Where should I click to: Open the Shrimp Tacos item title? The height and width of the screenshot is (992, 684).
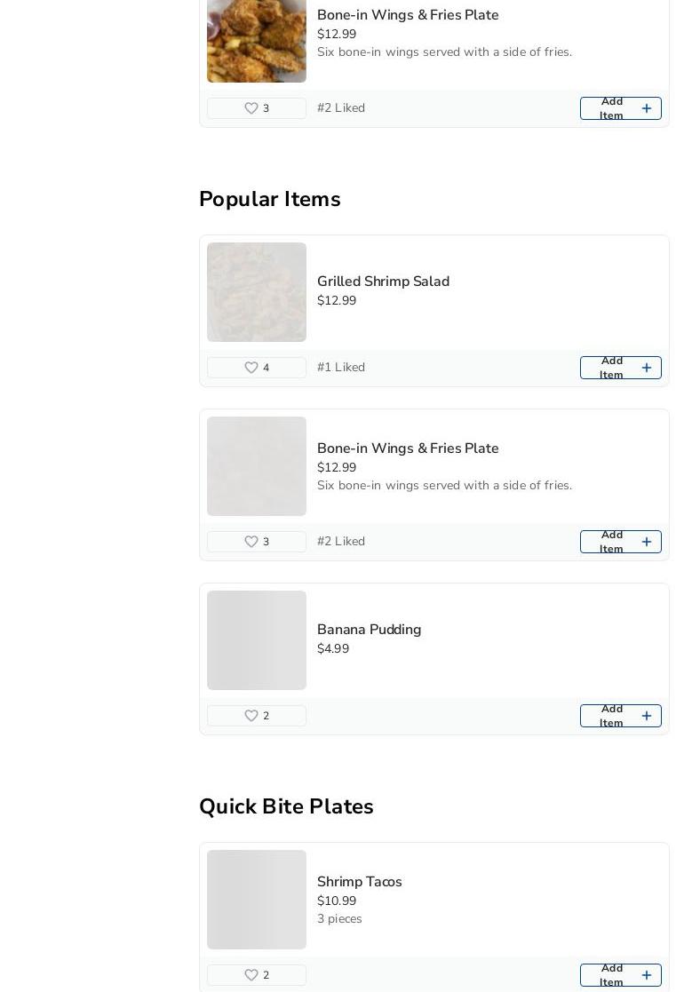coord(359,882)
